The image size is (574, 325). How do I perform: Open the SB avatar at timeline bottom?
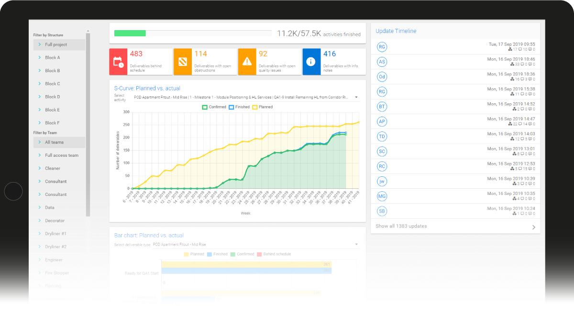382,211
